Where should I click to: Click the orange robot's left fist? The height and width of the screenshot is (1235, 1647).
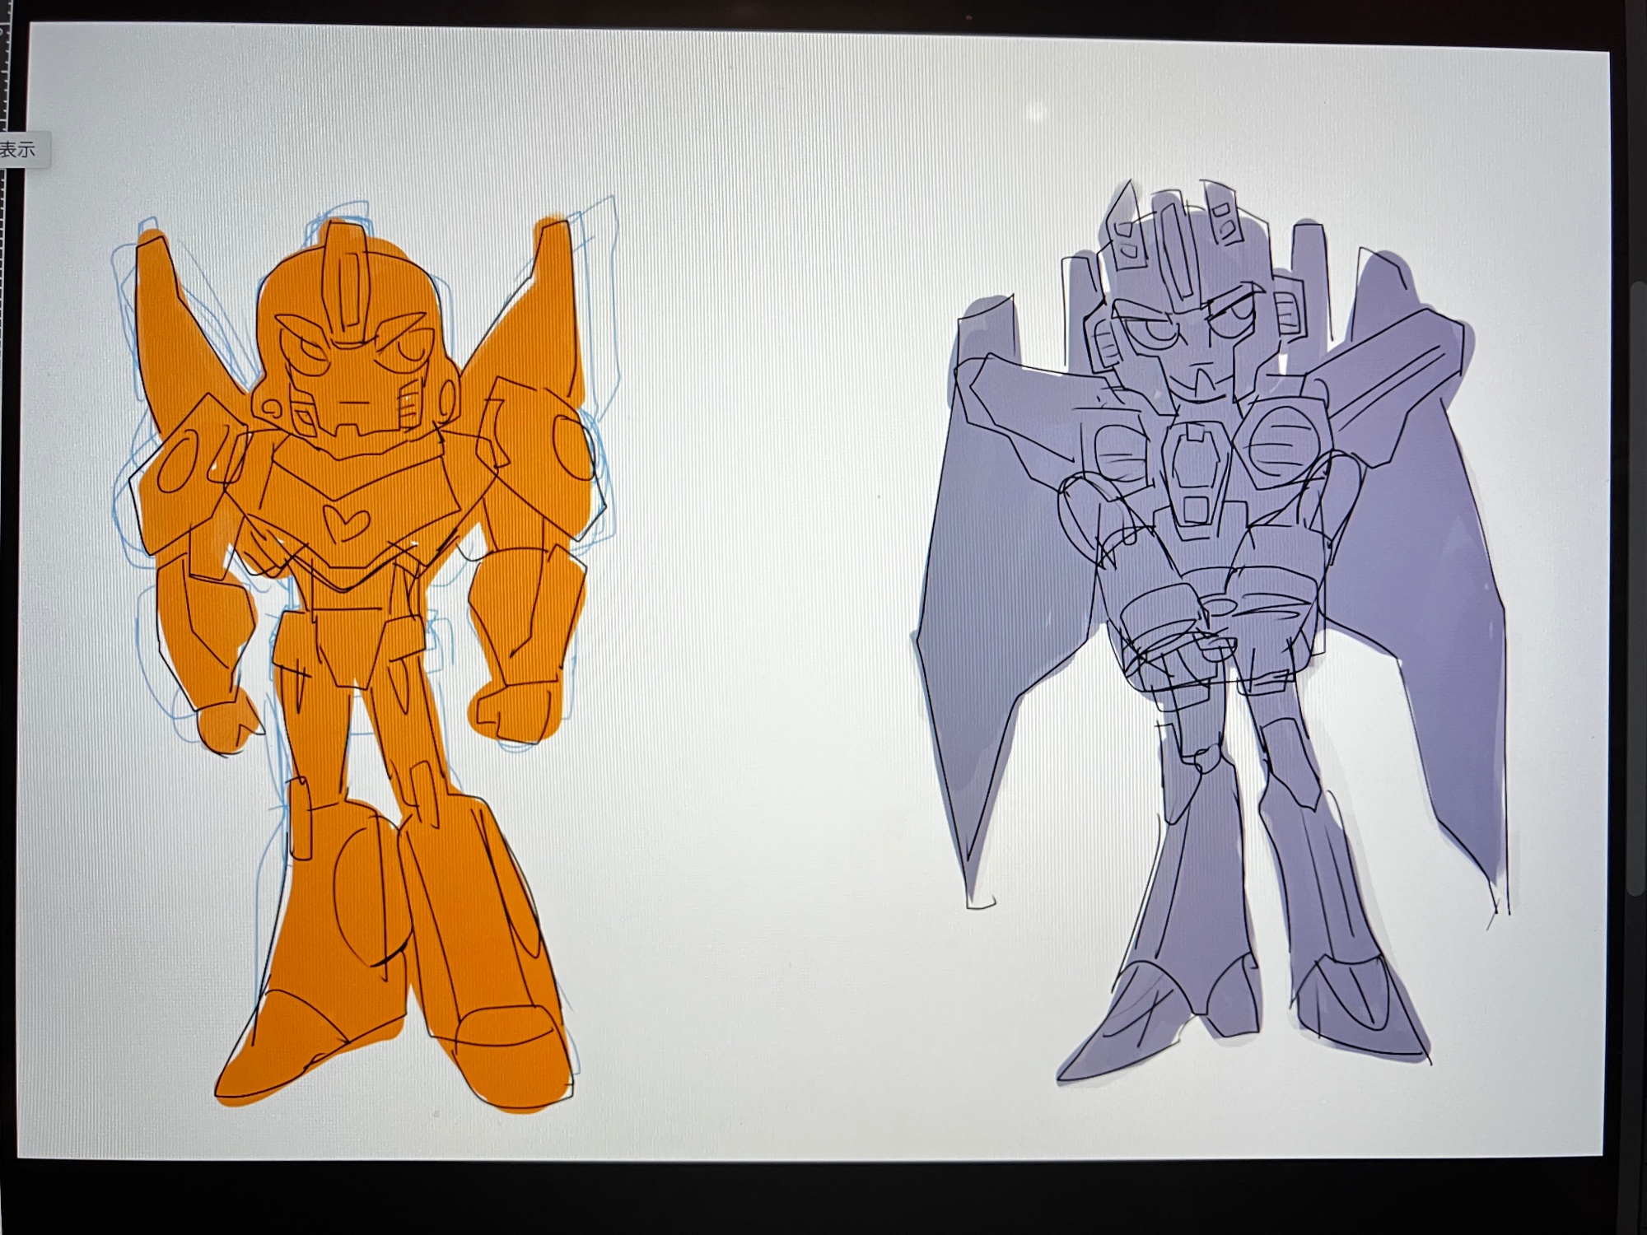tap(222, 725)
